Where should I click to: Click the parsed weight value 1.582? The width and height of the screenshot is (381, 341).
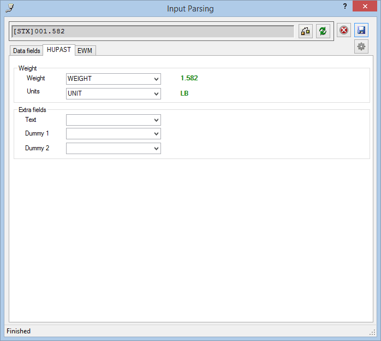tap(189, 78)
